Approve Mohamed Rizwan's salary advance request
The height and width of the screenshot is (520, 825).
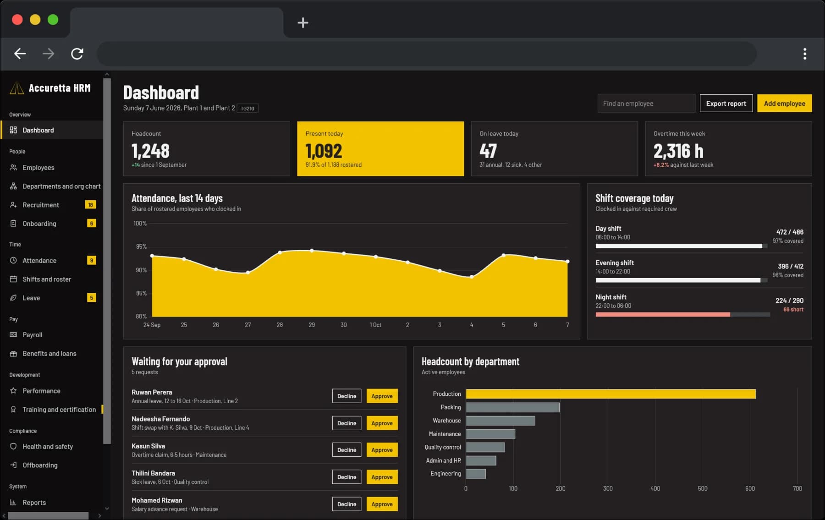(382, 504)
